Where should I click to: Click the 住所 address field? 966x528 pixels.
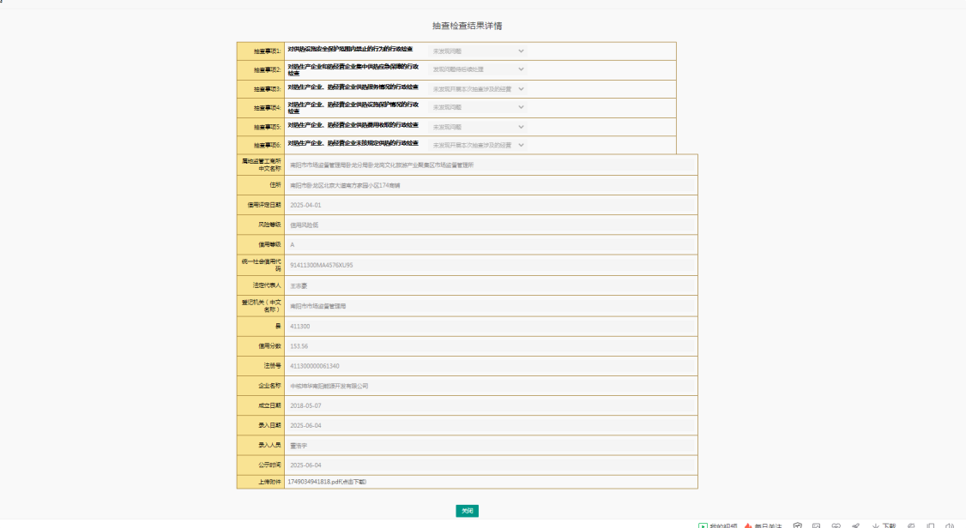[491, 185]
